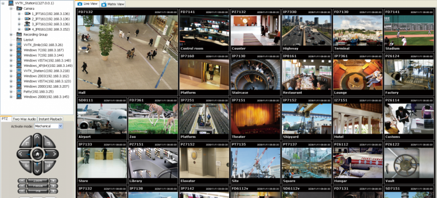Click computer icon beside Windows 2008
The image size is (437, 198).
tap(19, 97)
